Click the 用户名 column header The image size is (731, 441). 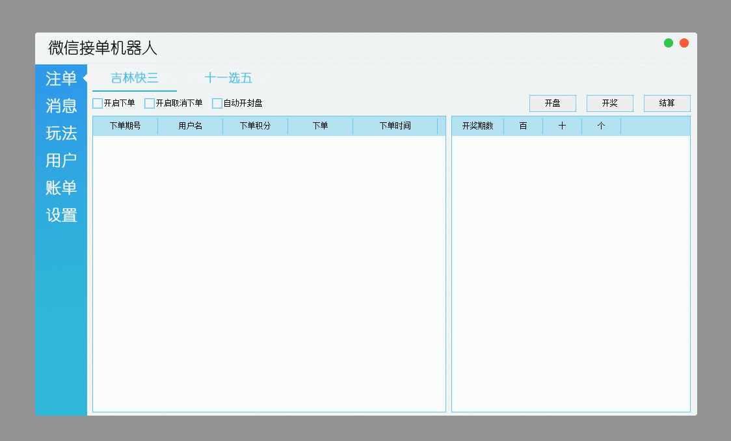[x=190, y=126]
